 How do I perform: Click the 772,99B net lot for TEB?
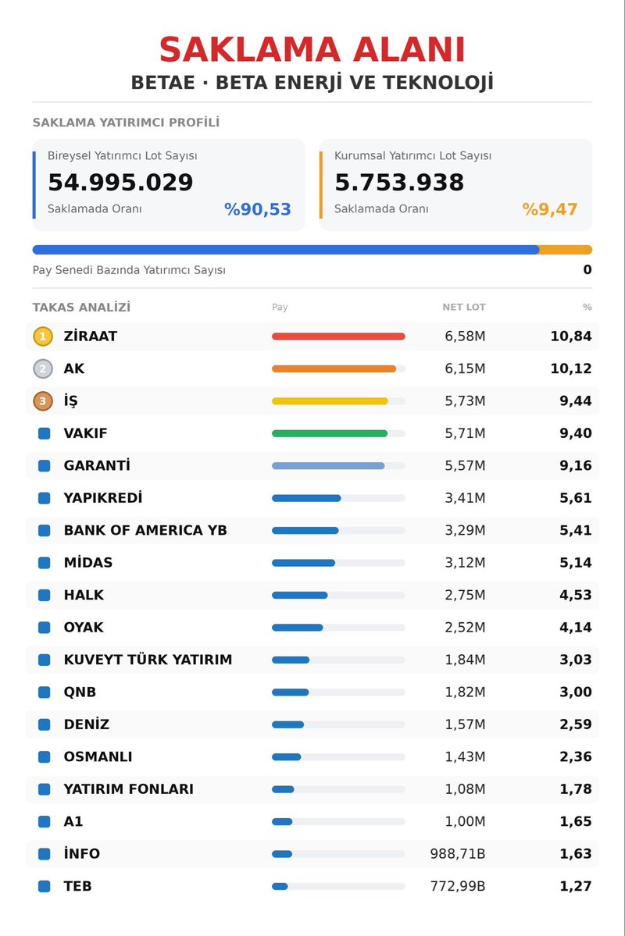point(458,886)
